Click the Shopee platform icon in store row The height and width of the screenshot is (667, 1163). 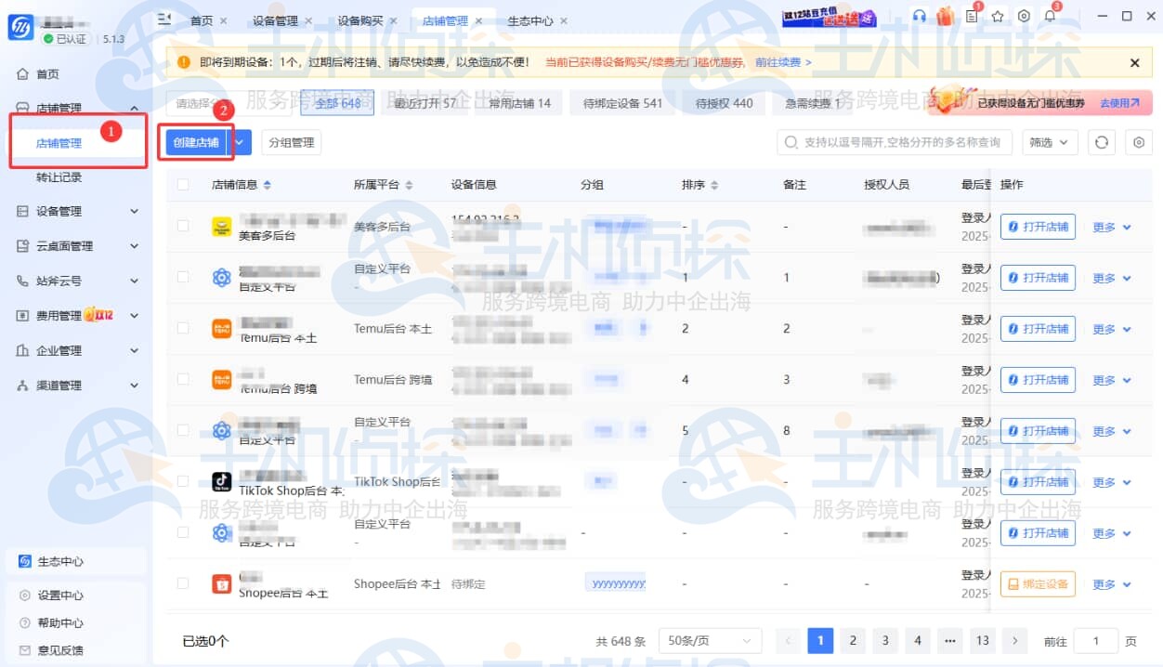[x=222, y=583]
